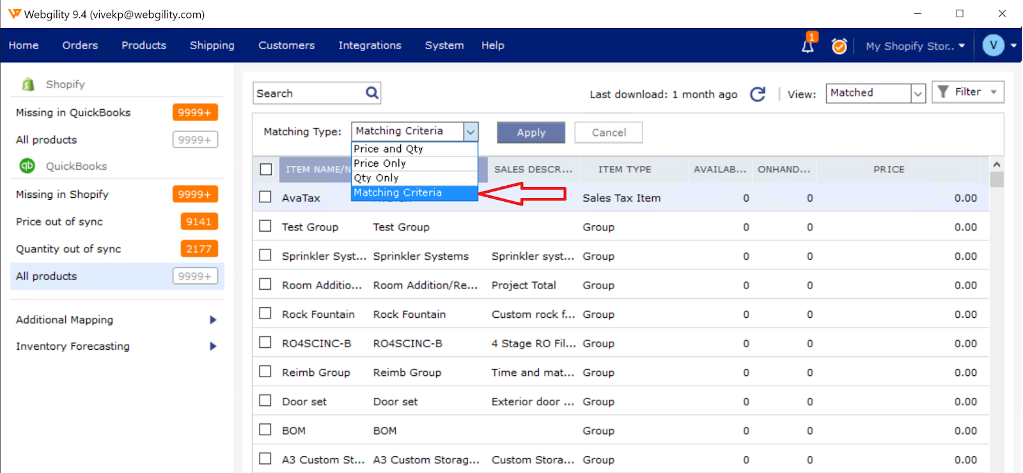The image size is (1023, 473).
Task: Click the Shopify logo icon
Action: pos(27,84)
